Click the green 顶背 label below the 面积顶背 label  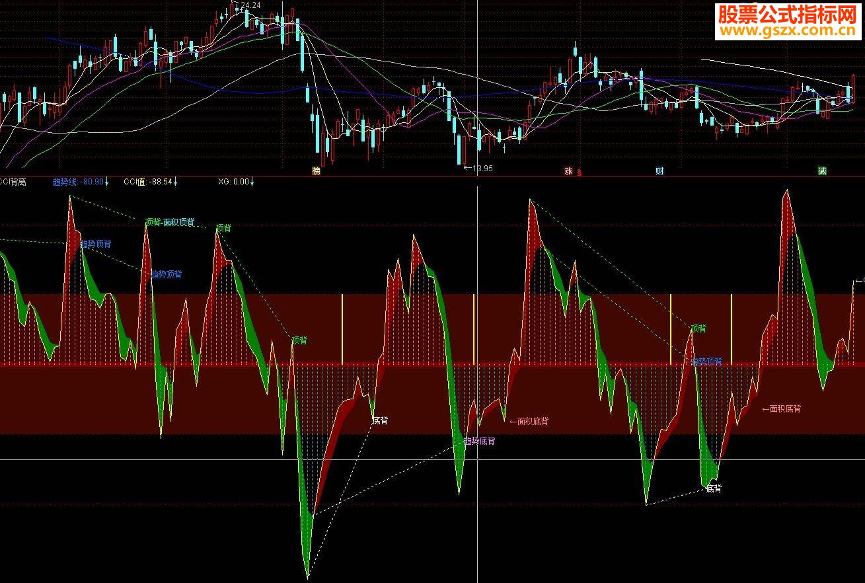224,228
